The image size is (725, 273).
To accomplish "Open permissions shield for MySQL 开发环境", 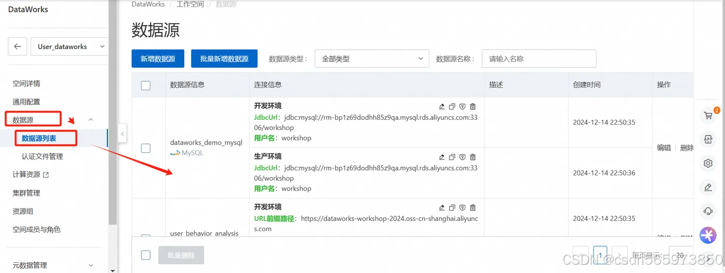I will [x=462, y=106].
